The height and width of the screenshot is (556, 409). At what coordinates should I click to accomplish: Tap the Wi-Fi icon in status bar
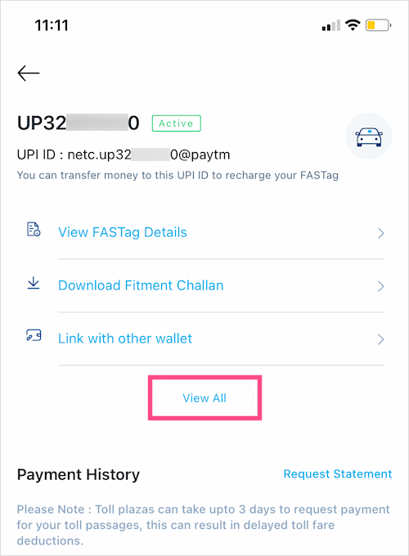(x=353, y=25)
